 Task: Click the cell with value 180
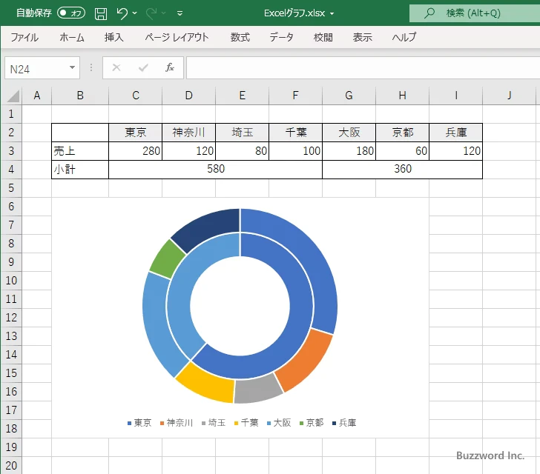click(x=349, y=151)
